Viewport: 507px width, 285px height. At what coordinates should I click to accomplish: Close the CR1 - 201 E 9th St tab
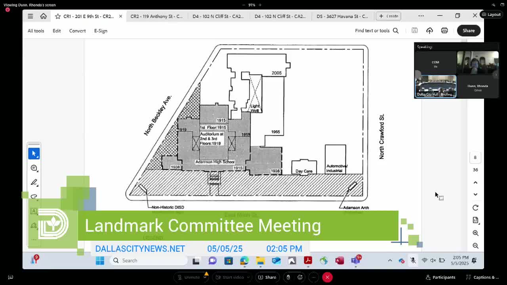pos(120,16)
